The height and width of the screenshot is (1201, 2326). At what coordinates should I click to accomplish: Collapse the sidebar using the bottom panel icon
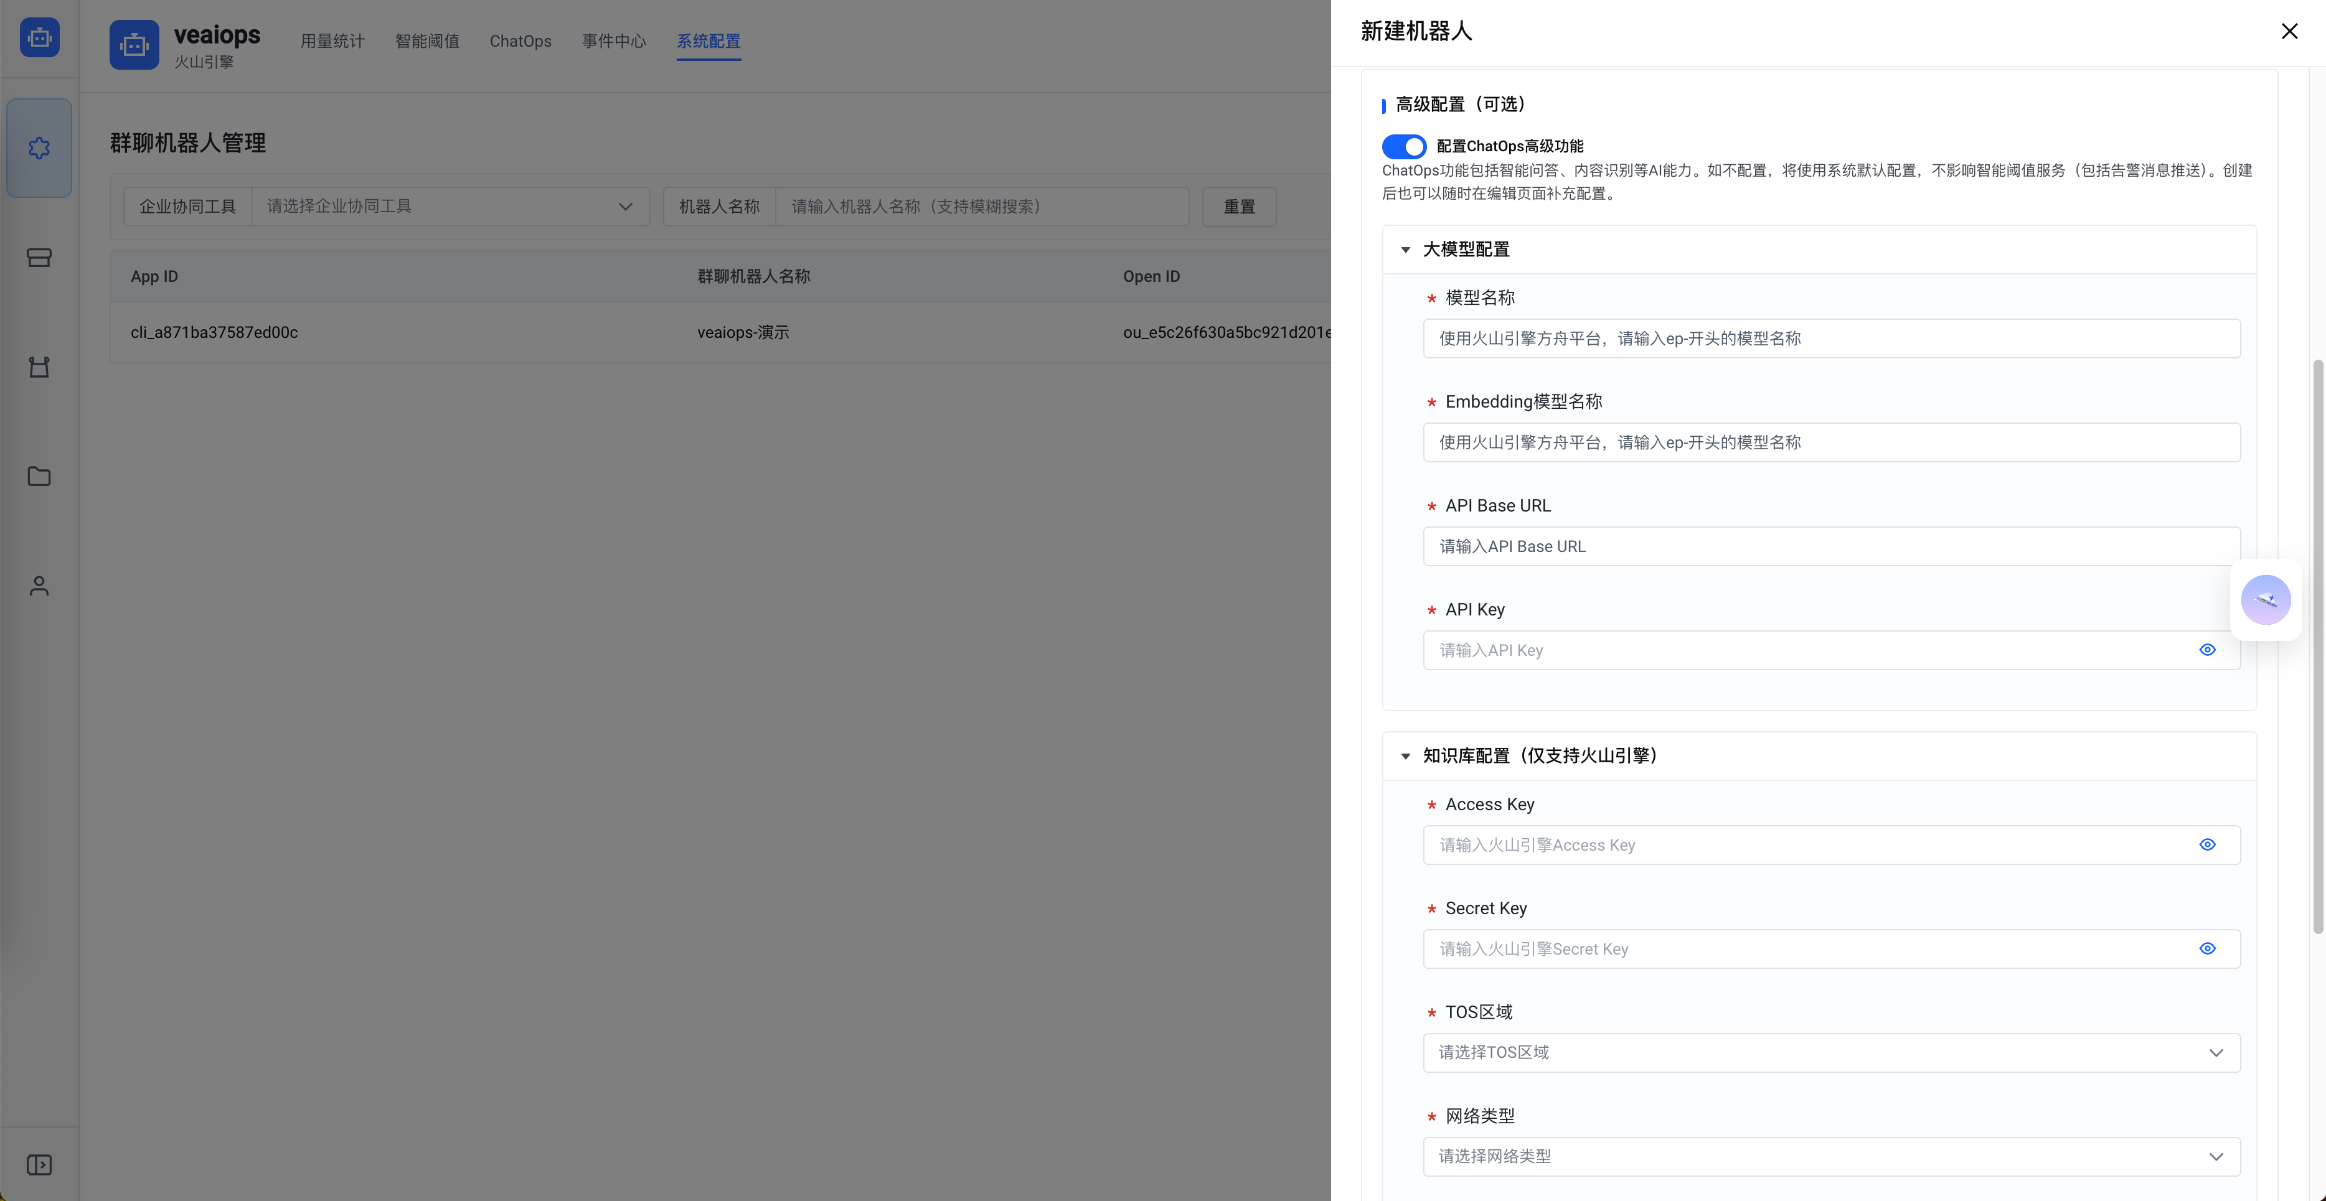point(39,1164)
